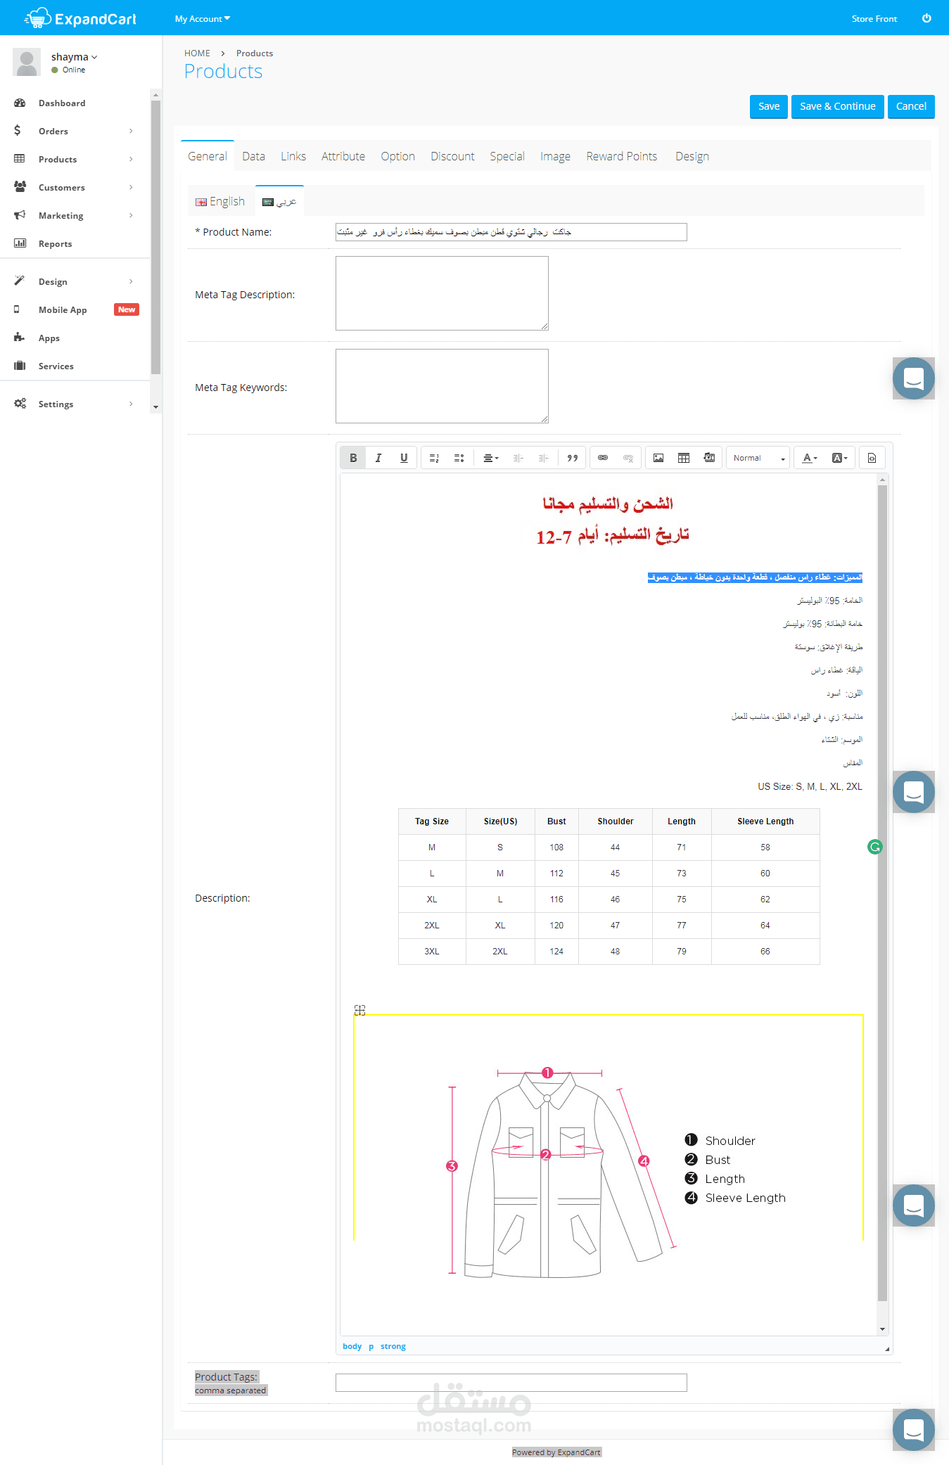
Task: Open the Normal paragraph style dropdown
Action: pyautogui.click(x=758, y=458)
